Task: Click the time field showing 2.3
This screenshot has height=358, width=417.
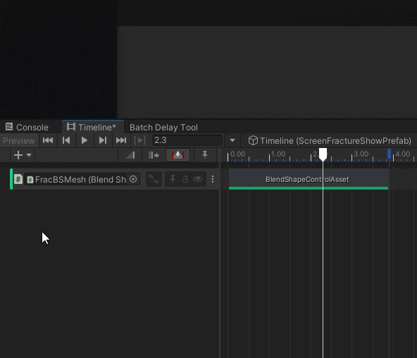Action: (x=187, y=140)
